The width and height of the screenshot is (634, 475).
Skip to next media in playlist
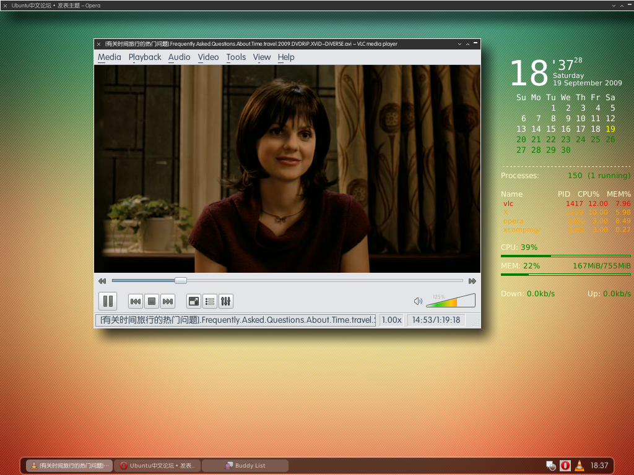tap(168, 301)
